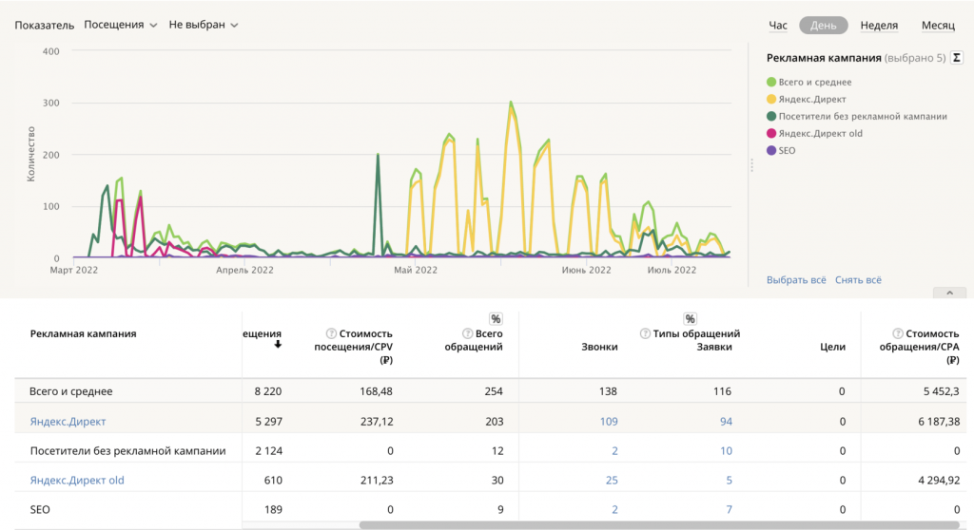Toggle the SEO series in chart legend

786,150
